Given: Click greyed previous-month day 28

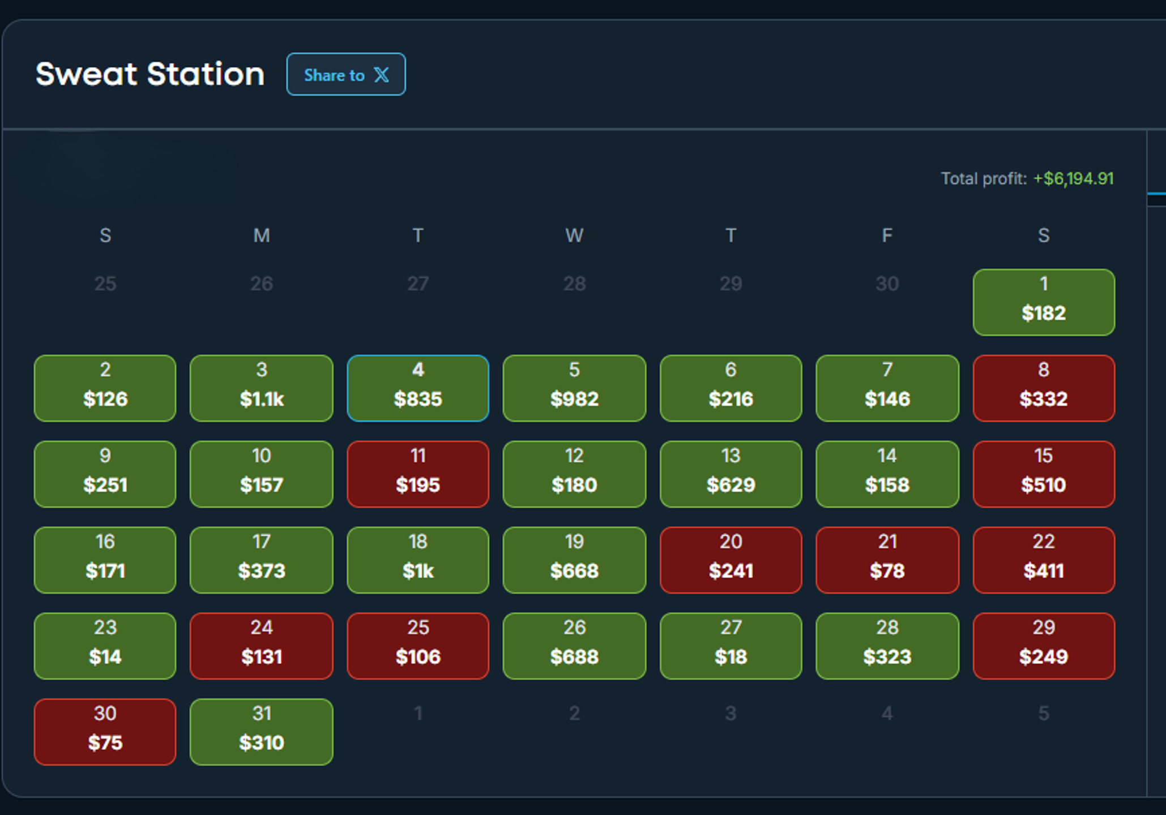Looking at the screenshot, I should (x=574, y=284).
